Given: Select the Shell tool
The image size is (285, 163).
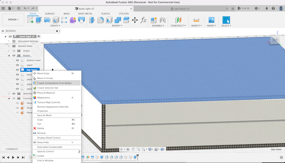Looking at the screenshot, I should 109,20.
